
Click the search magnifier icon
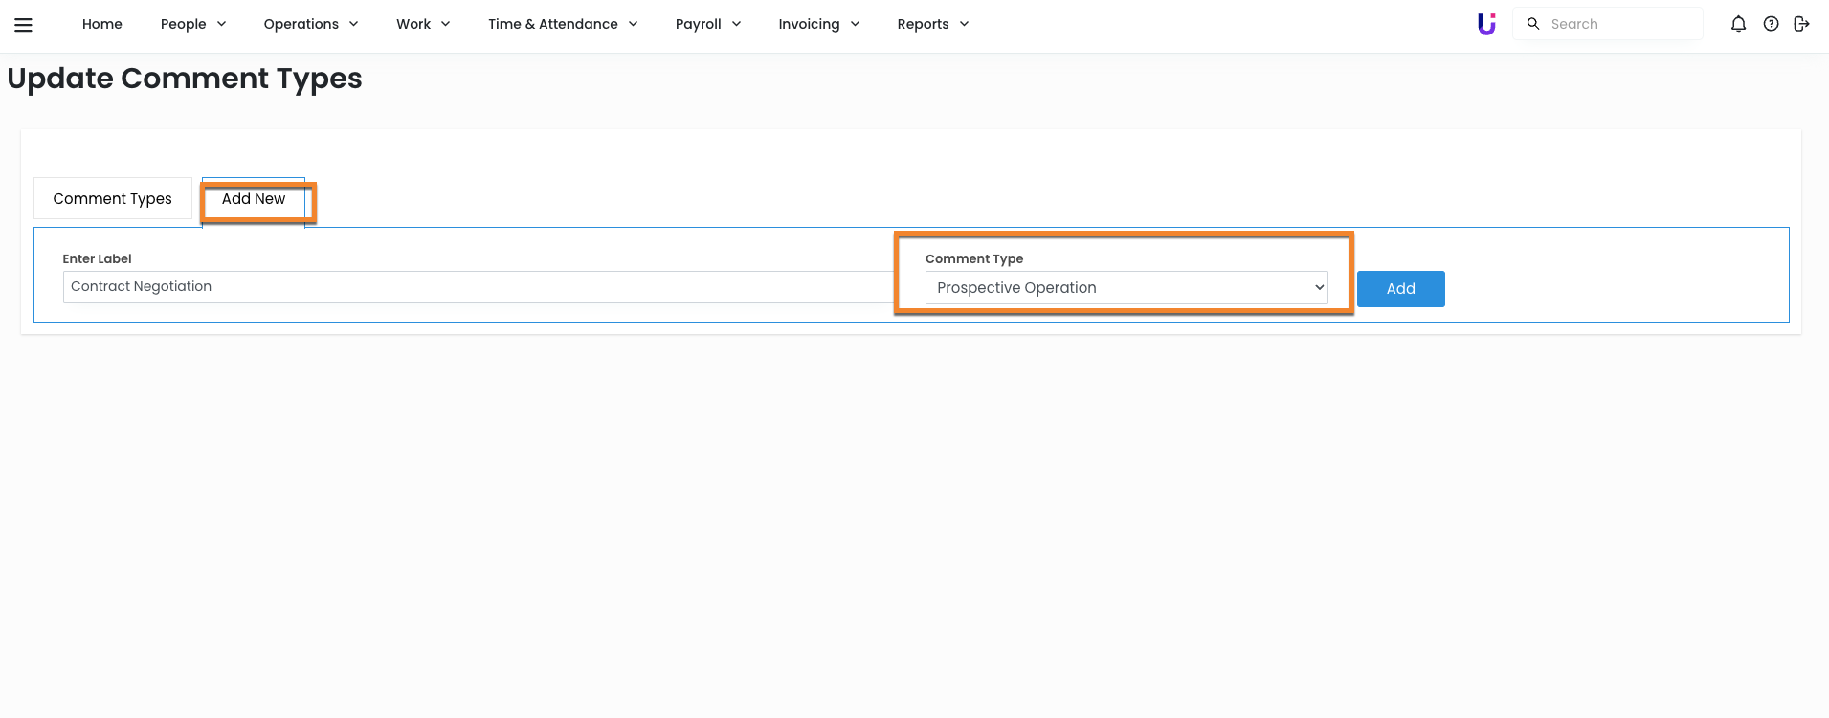pos(1533,24)
